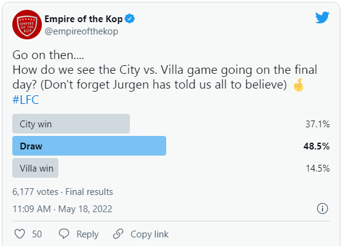Image resolution: width=341 pixels, height=246 pixels.
Task: Open the tweet info circle icon
Action: (x=323, y=208)
